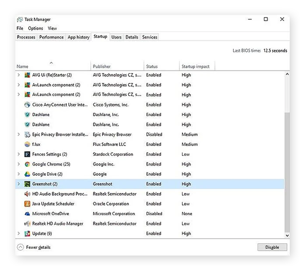Switch to the Details tab
Screen dimensions: 305x270
pyautogui.click(x=132, y=37)
